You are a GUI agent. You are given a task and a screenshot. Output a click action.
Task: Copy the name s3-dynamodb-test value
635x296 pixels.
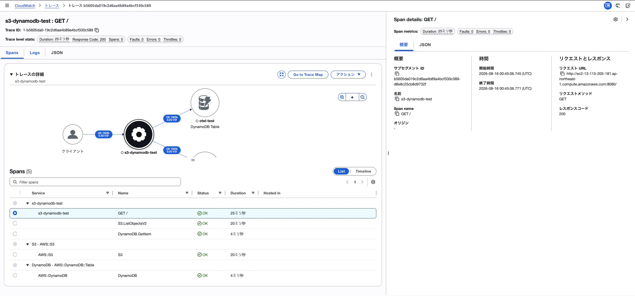(x=397, y=99)
